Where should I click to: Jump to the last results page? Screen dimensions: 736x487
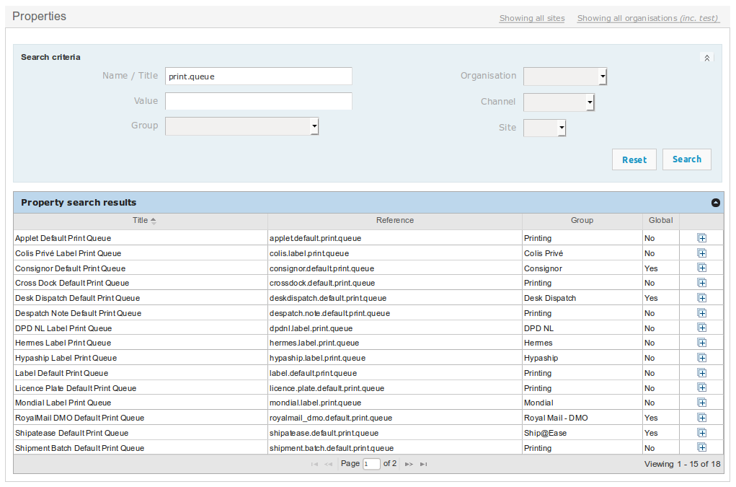pos(423,464)
